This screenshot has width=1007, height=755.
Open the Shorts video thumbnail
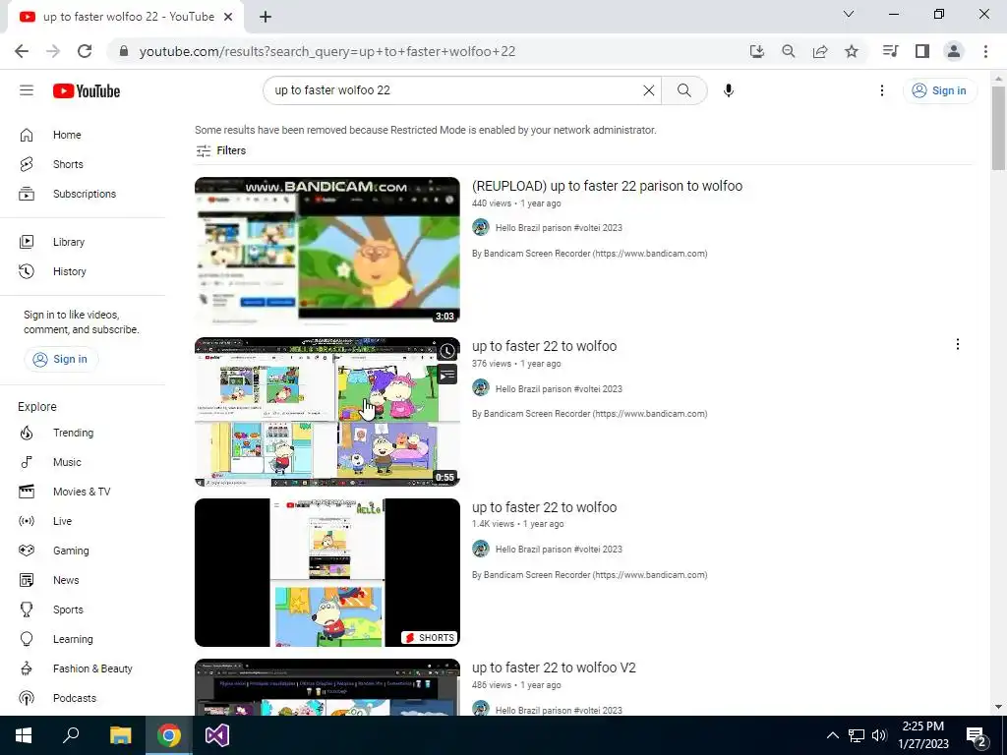pyautogui.click(x=327, y=573)
